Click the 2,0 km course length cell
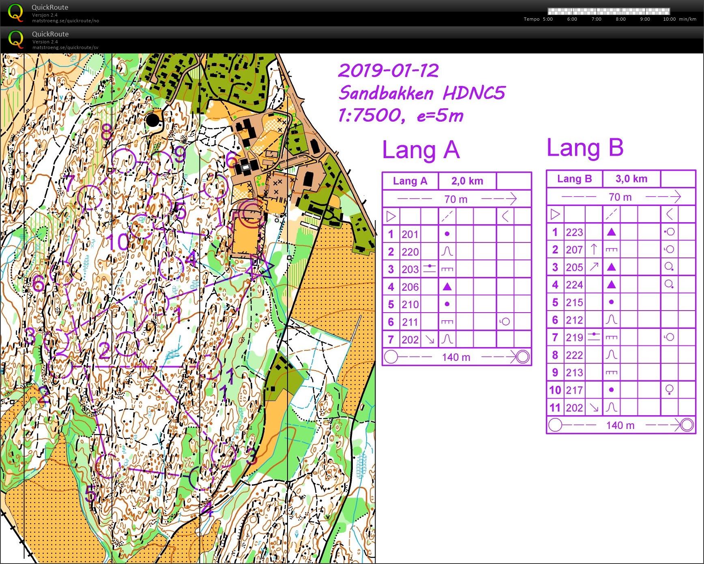 click(467, 181)
